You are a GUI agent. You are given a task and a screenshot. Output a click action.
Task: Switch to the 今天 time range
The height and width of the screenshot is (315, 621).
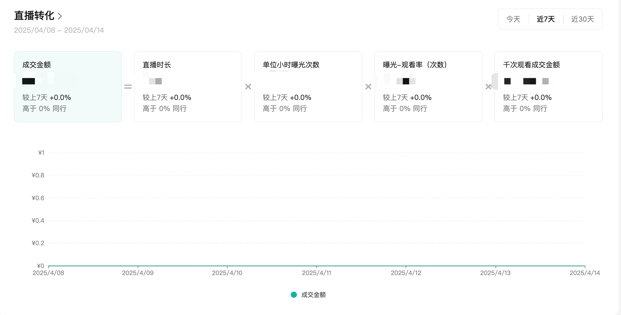pyautogui.click(x=513, y=19)
